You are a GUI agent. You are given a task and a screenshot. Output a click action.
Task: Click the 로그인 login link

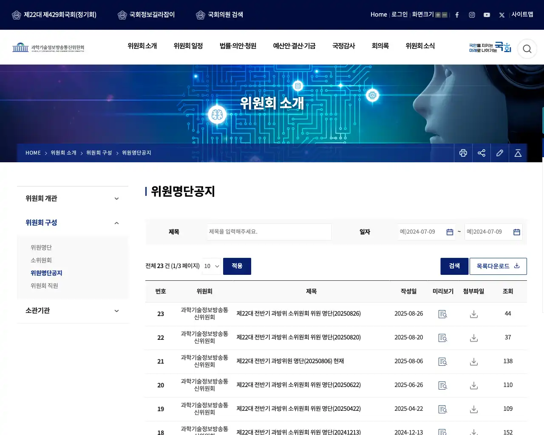[399, 14]
